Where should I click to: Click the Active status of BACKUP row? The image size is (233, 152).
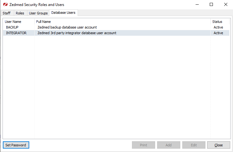pos(218,27)
